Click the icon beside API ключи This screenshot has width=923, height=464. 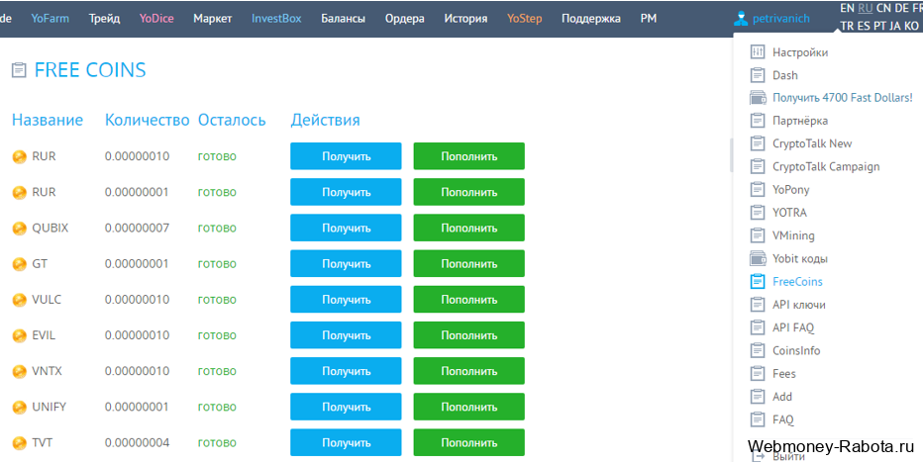coord(757,305)
